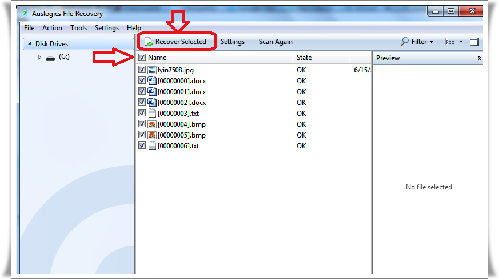Open the Filter dropdown
This screenshot has width=499, height=279.
417,42
